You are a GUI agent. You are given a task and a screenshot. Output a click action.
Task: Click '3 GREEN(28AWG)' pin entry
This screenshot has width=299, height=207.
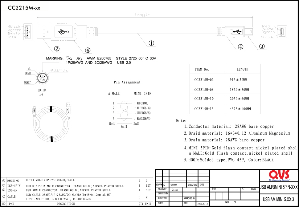point(142,113)
